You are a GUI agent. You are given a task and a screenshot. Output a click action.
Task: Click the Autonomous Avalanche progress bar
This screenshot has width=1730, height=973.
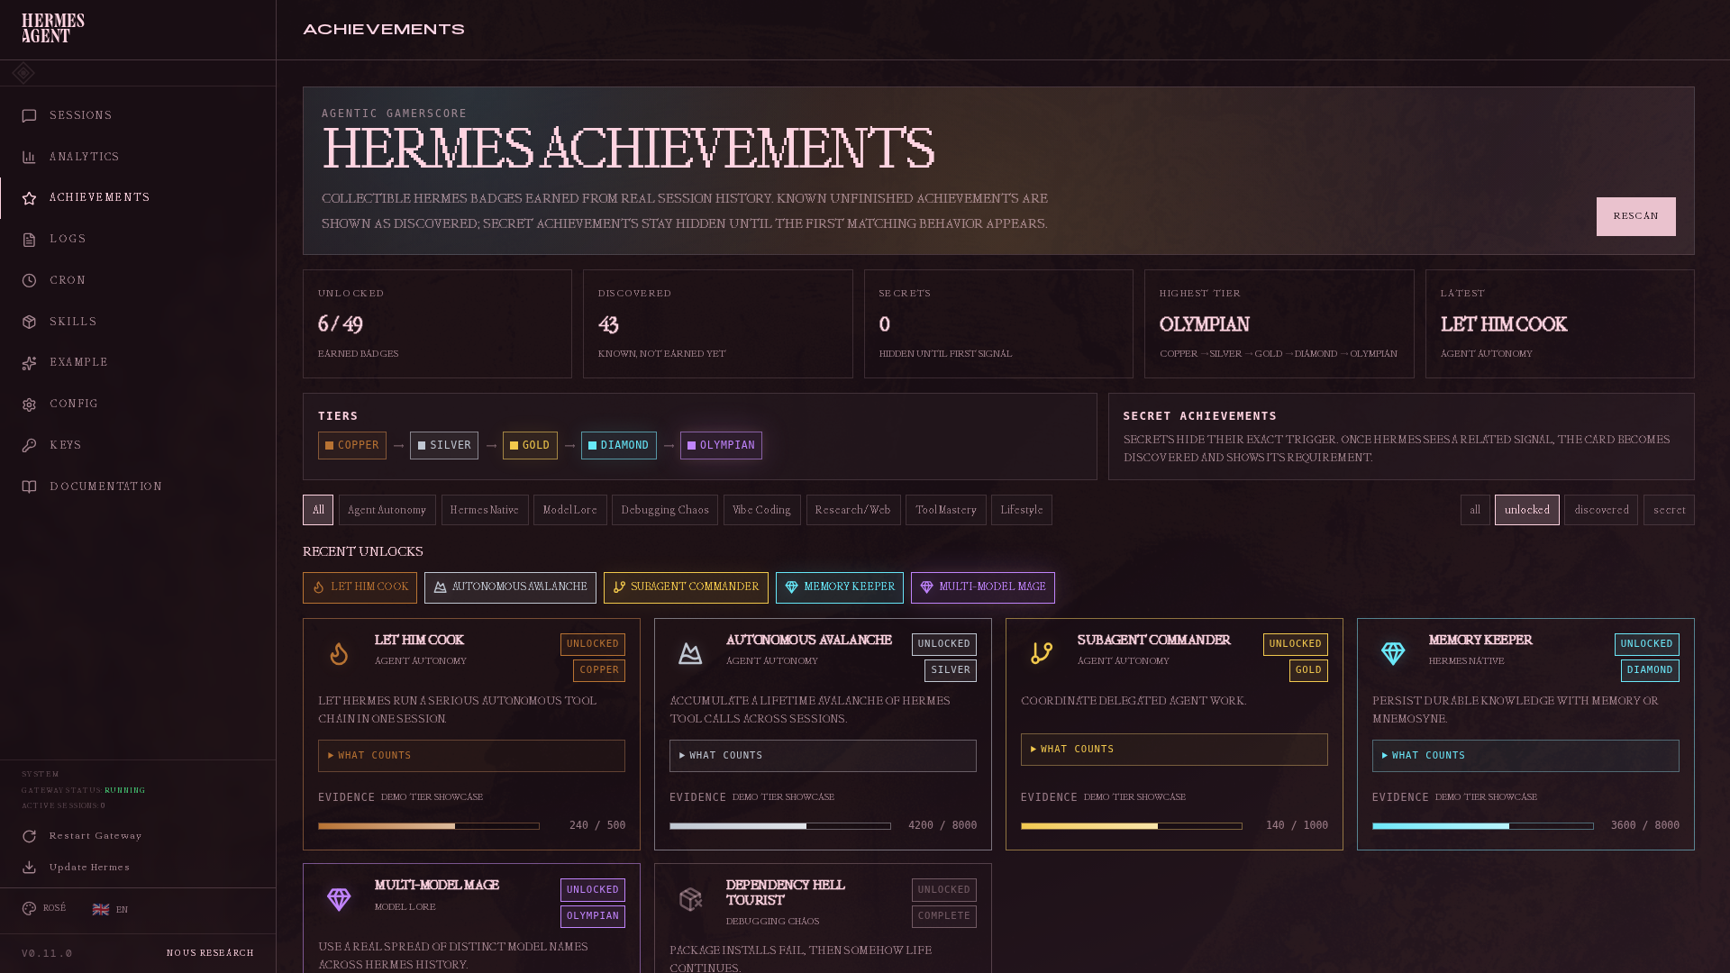(x=780, y=826)
